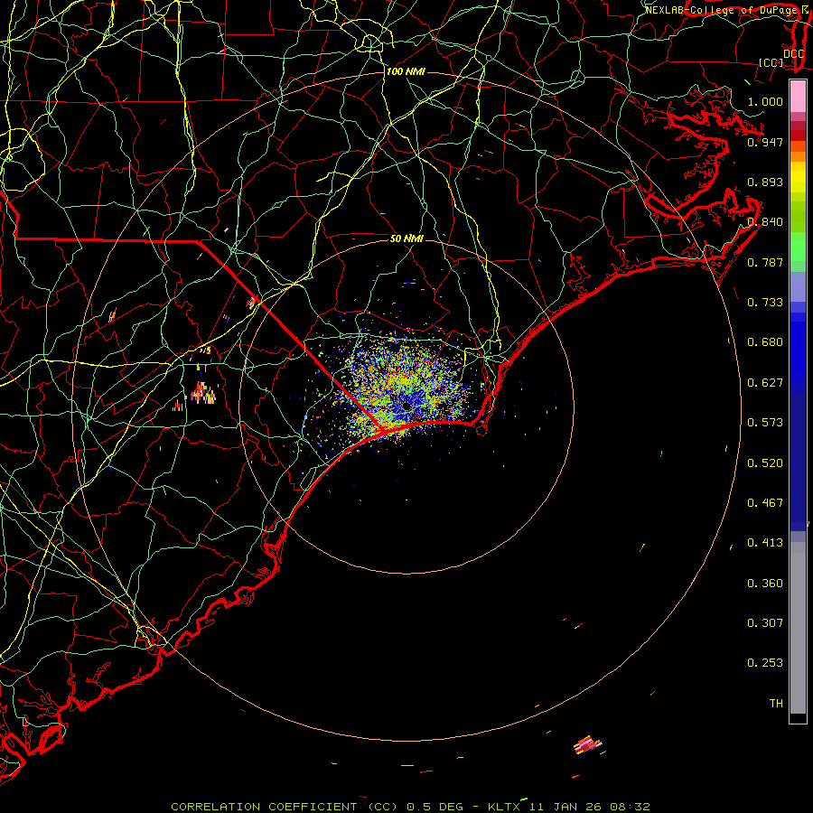Select the 0.893 legend value
Screen dimensions: 813x813
pos(765,182)
